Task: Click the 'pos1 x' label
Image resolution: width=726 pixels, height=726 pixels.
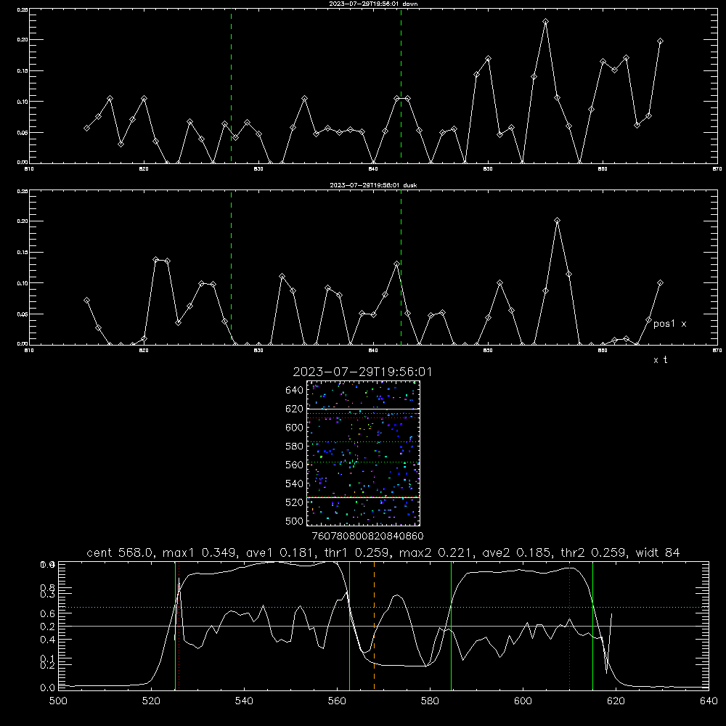Action: (x=670, y=324)
